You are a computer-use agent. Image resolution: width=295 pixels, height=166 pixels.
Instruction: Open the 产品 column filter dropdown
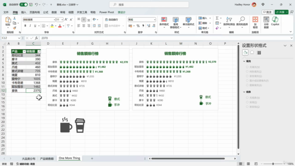tap(24, 51)
